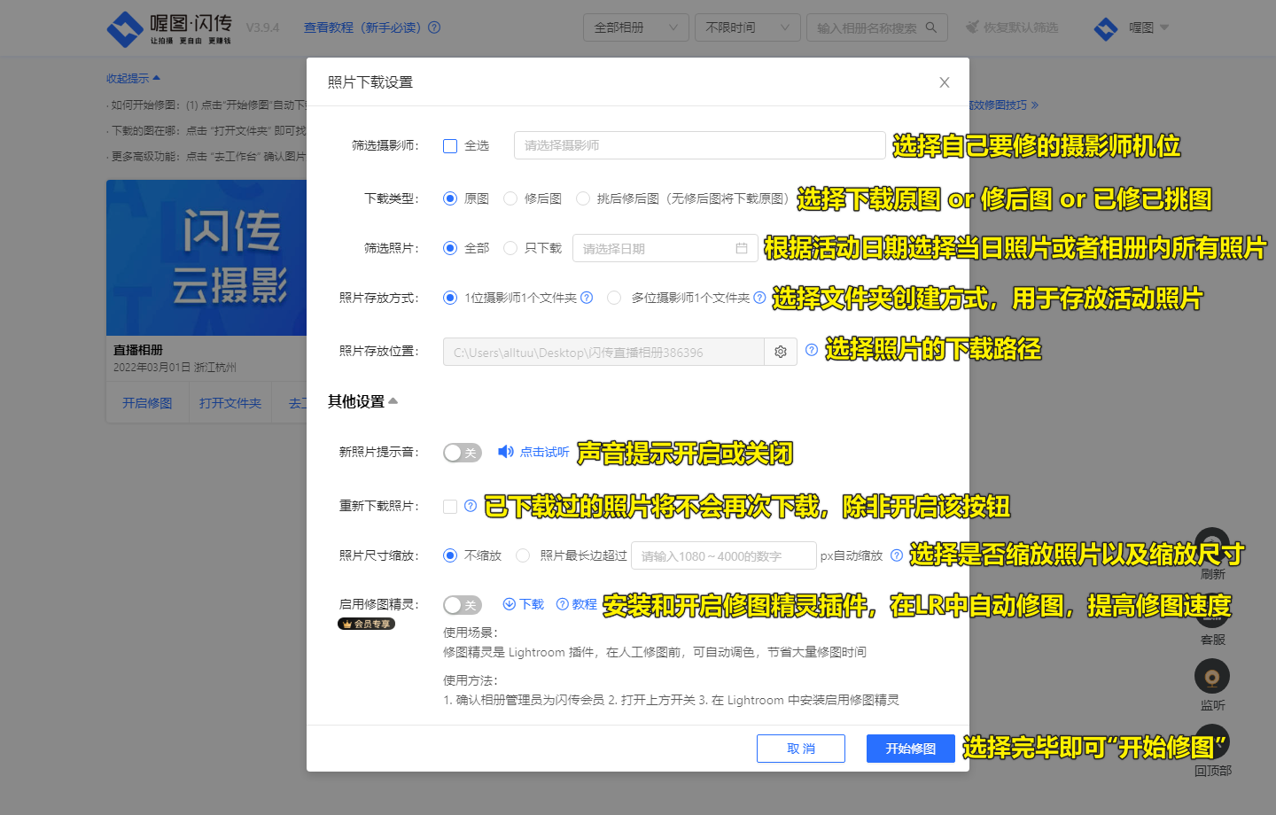This screenshot has height=815, width=1276.
Task: Click the calendar icon in date field
Action: [x=742, y=248]
